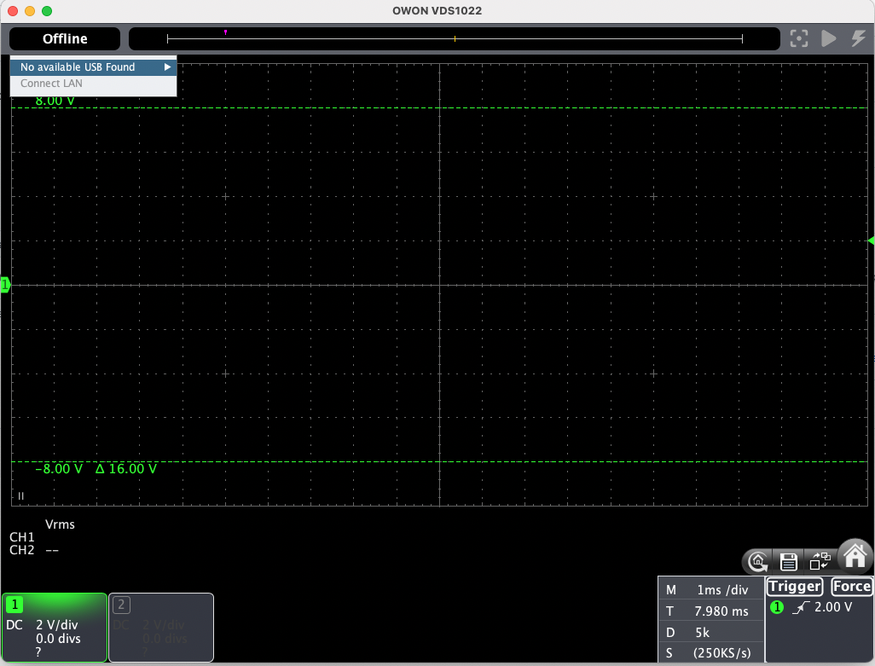Choose Connect LAN menu option
The width and height of the screenshot is (875, 666).
click(93, 83)
